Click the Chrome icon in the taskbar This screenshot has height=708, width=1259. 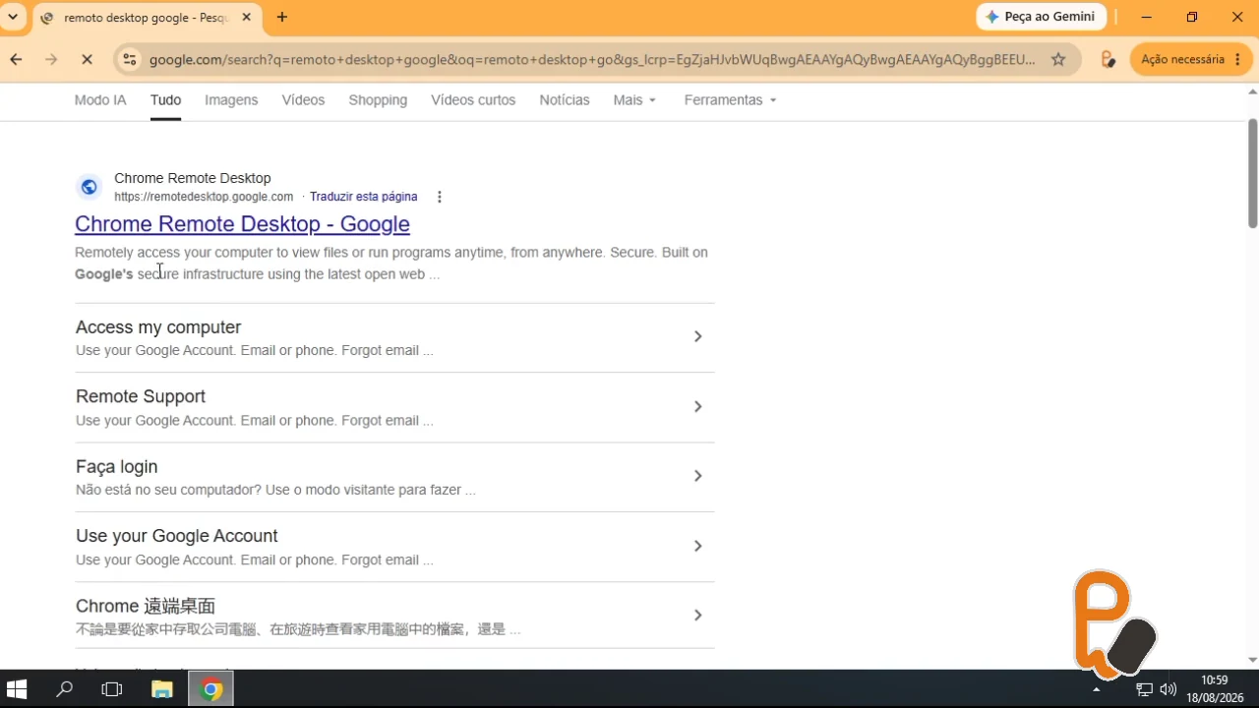tap(210, 689)
